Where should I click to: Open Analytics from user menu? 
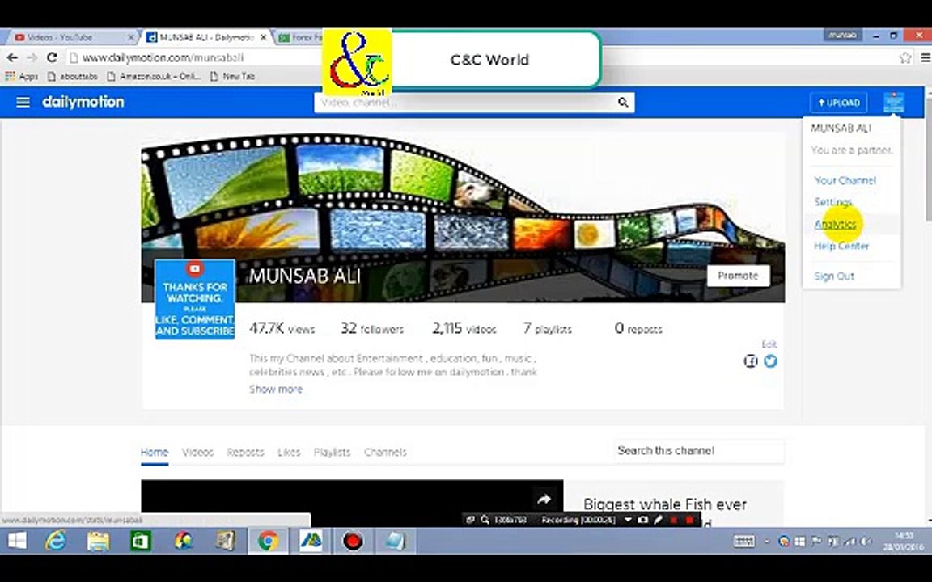coord(835,224)
